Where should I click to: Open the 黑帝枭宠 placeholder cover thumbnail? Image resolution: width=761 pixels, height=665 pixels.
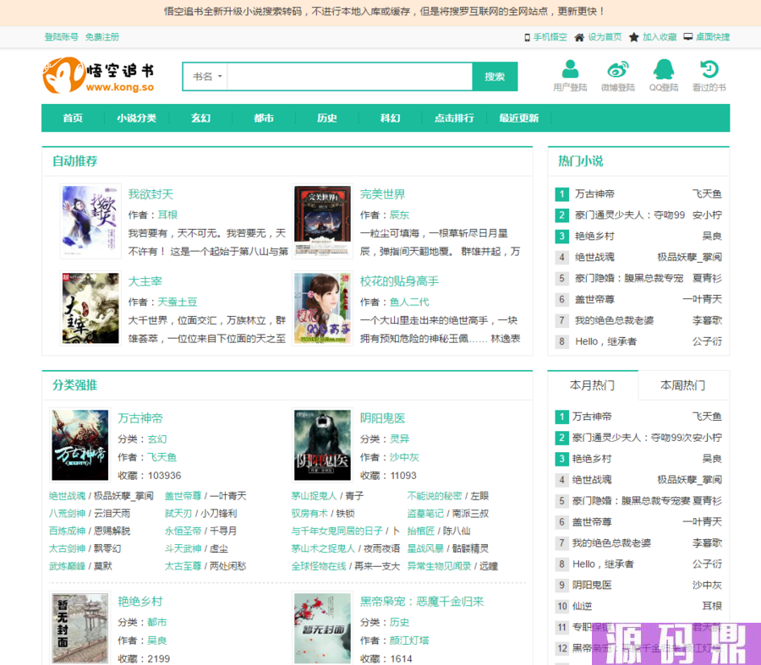(x=322, y=628)
